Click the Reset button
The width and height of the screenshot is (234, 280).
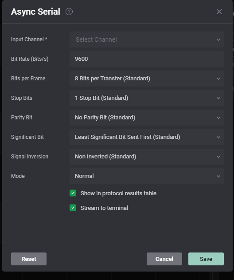pyautogui.click(x=29, y=259)
